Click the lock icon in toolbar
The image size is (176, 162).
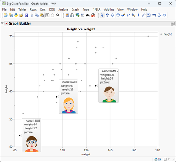coord(52,15)
